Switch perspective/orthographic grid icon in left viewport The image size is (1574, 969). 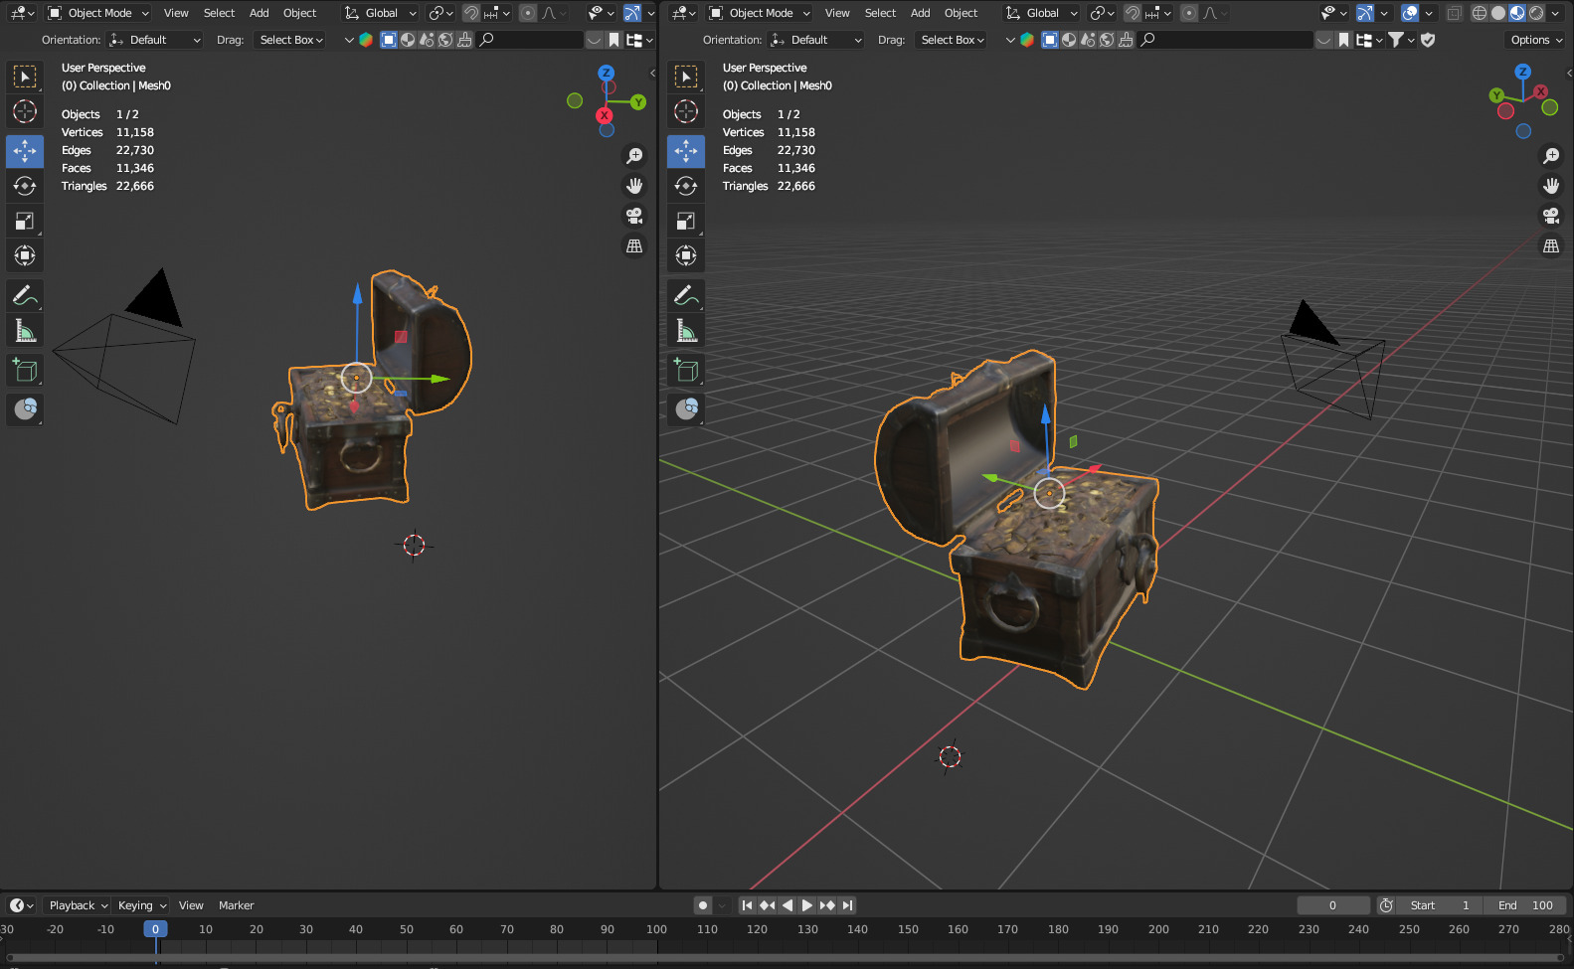coord(634,245)
